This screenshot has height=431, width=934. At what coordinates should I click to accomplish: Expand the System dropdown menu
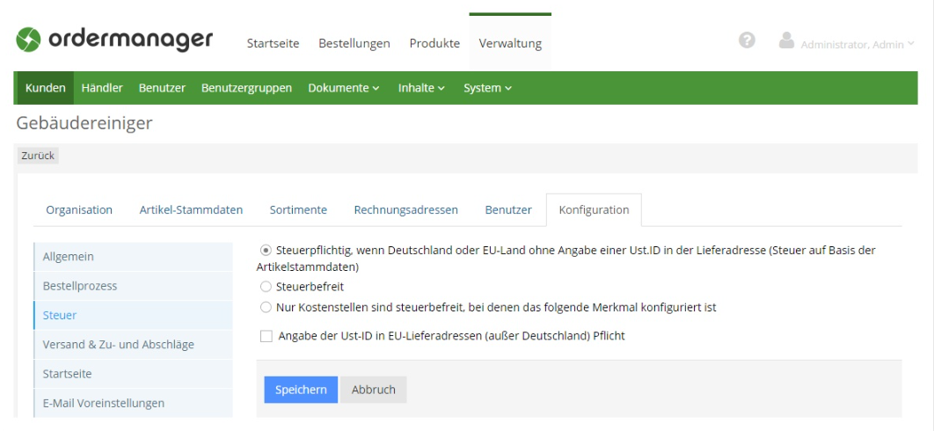pos(487,88)
